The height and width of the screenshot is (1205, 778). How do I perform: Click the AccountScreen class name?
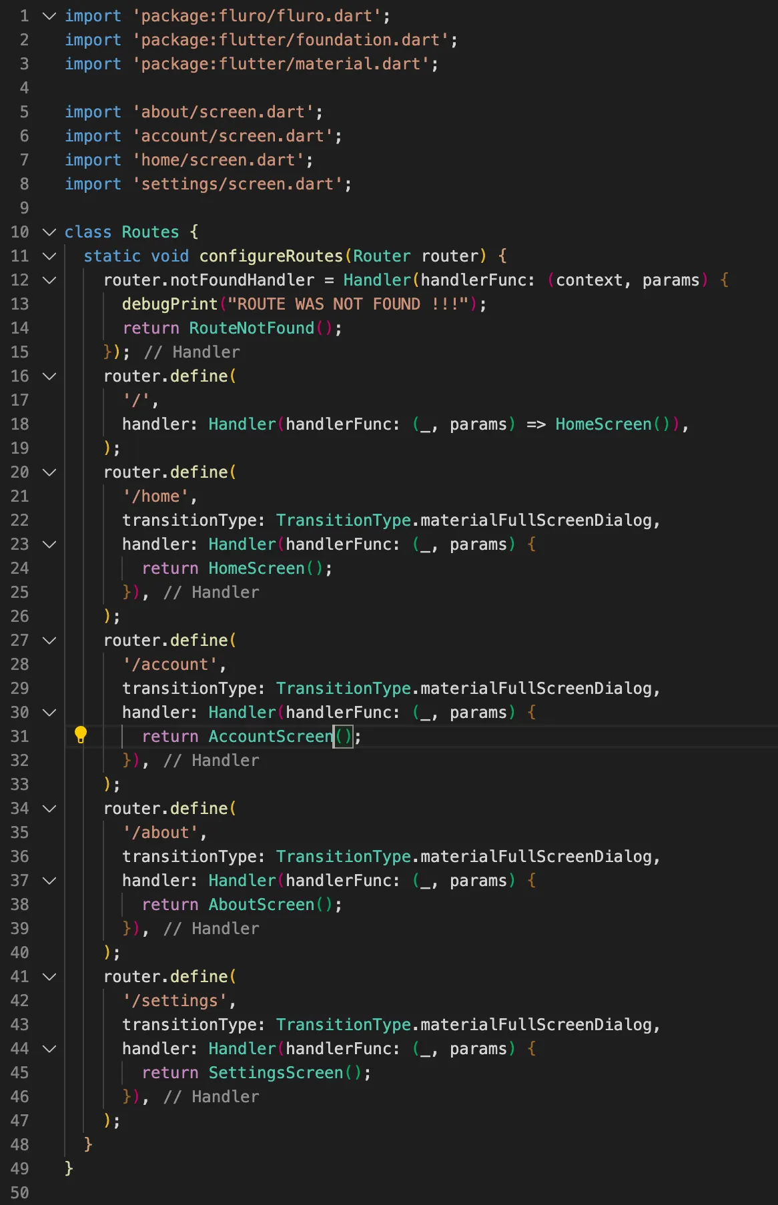point(270,737)
